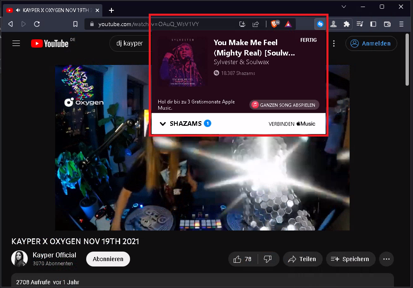413x288 pixels.
Task: Open the browser extensions puzzle icon
Action: 346,24
